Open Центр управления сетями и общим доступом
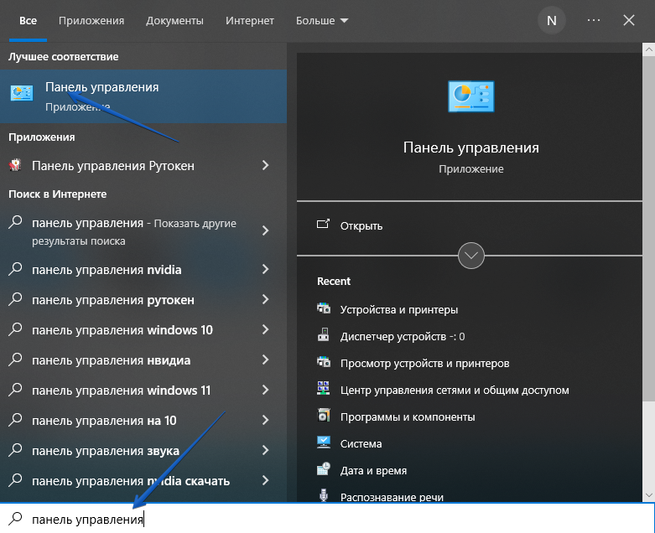655x533 pixels. [454, 390]
